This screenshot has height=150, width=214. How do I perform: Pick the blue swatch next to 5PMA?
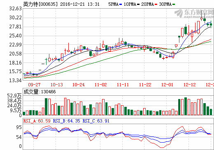(x=121, y=5)
